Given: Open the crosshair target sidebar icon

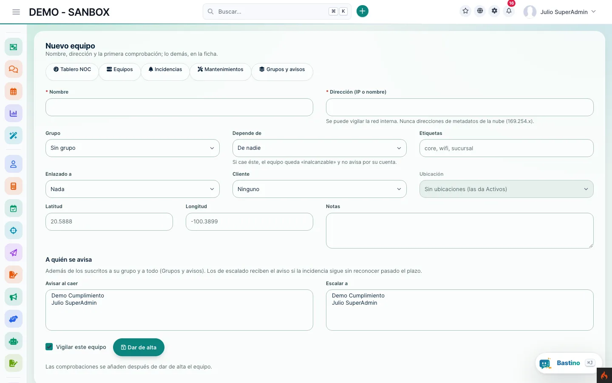Looking at the screenshot, I should coord(14,230).
